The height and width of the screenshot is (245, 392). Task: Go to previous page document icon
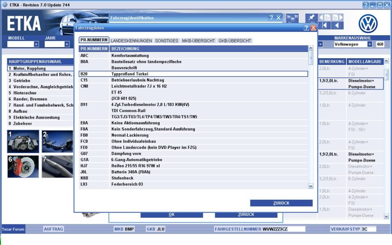click(325, 17)
